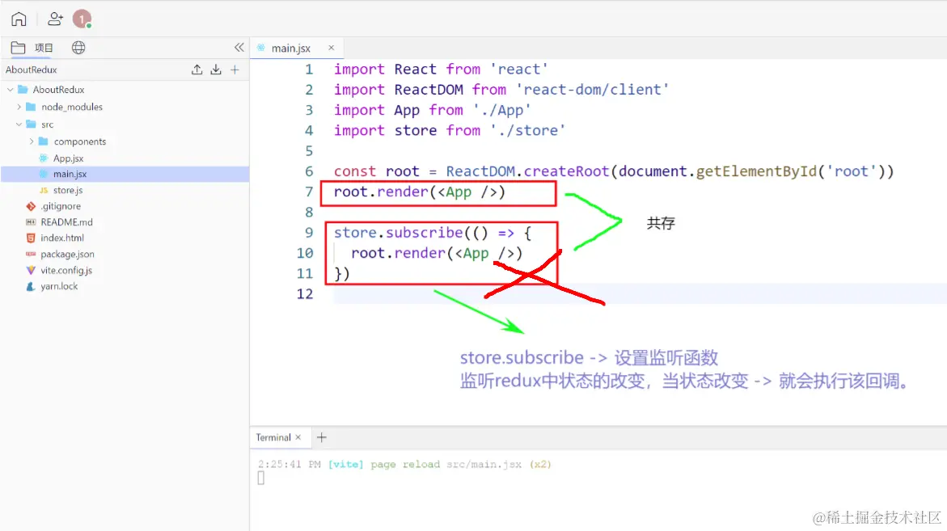Click line number 7 in gutter
The image size is (947, 531).
pos(309,192)
